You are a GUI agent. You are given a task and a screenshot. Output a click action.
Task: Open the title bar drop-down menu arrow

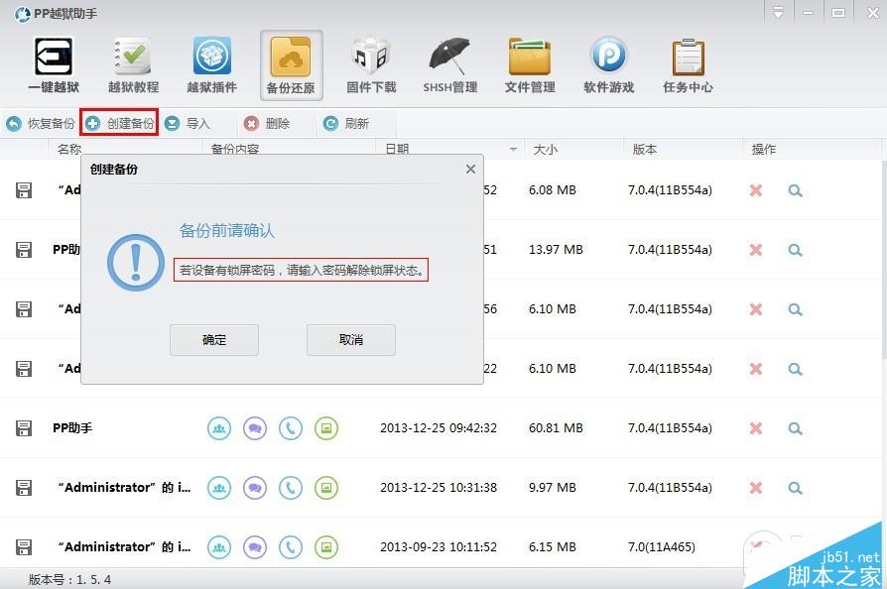[778, 13]
